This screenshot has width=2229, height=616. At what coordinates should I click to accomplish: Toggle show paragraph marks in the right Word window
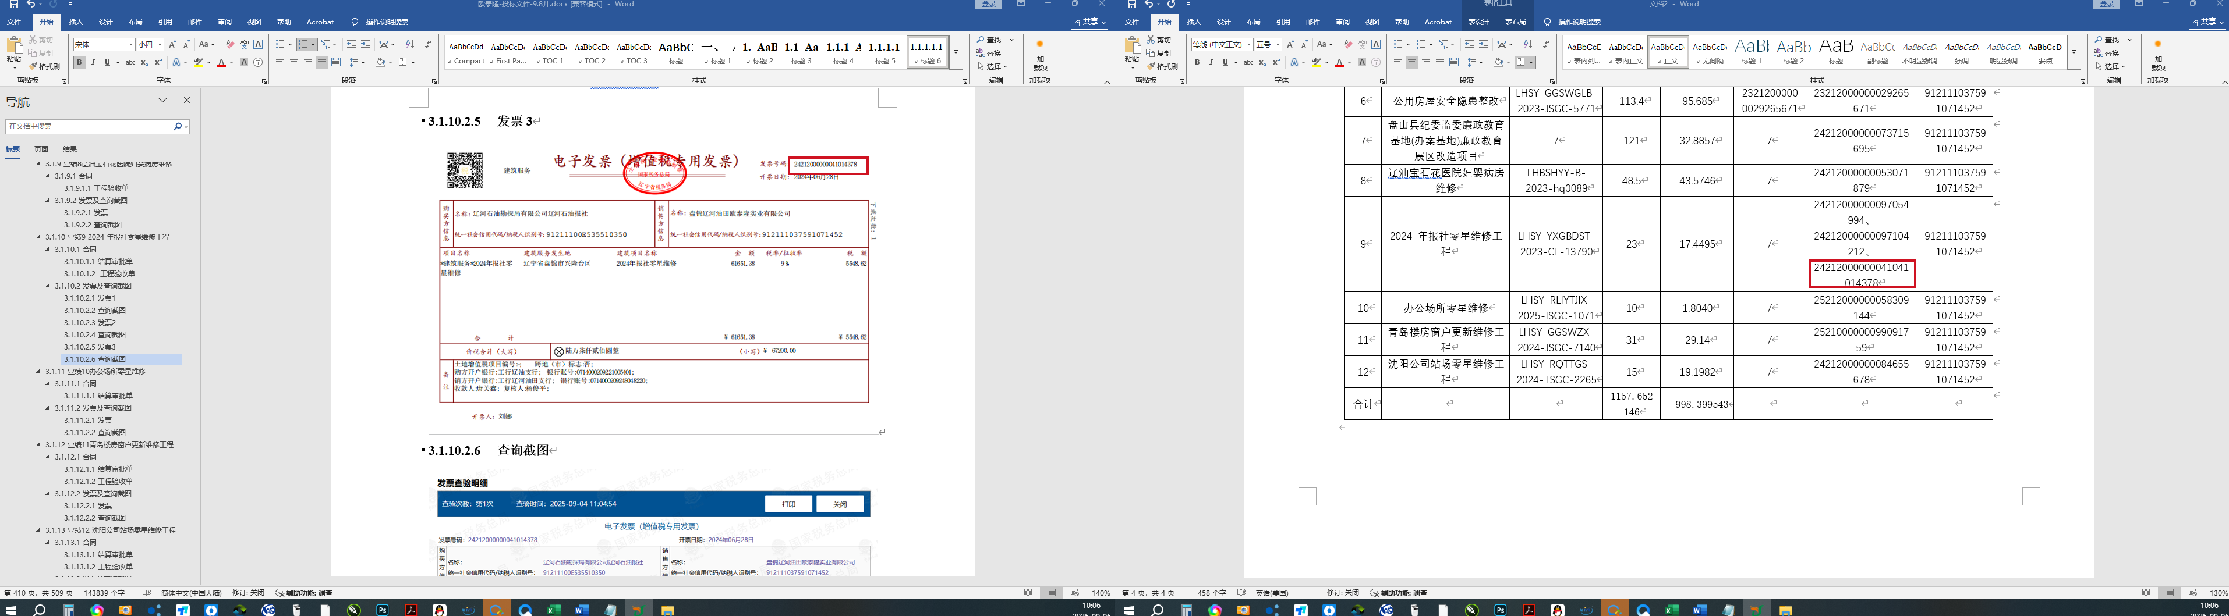pyautogui.click(x=1545, y=44)
